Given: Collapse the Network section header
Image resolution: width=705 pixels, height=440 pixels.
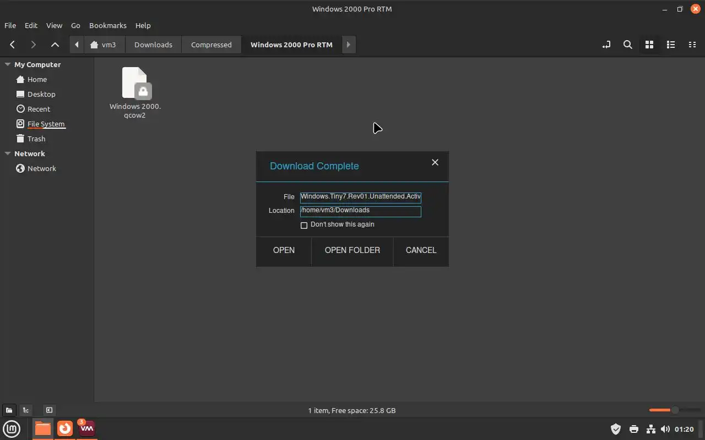Looking at the screenshot, I should (8, 153).
